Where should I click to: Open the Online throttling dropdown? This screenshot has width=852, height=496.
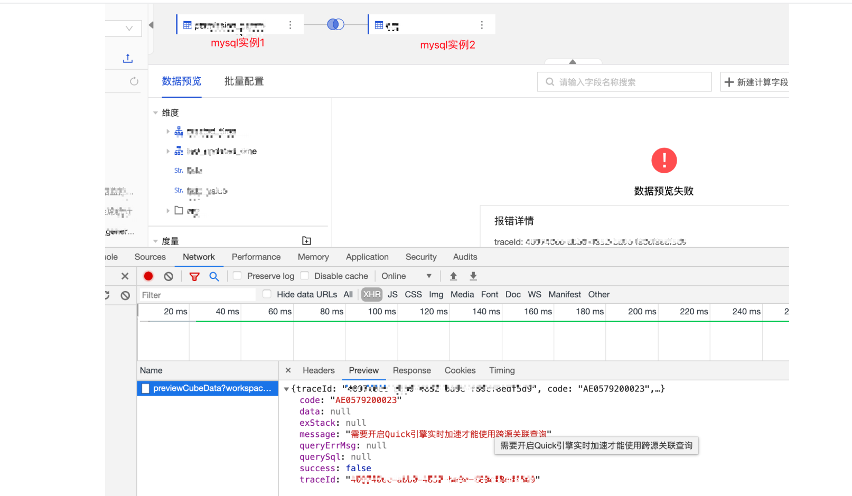(x=406, y=276)
